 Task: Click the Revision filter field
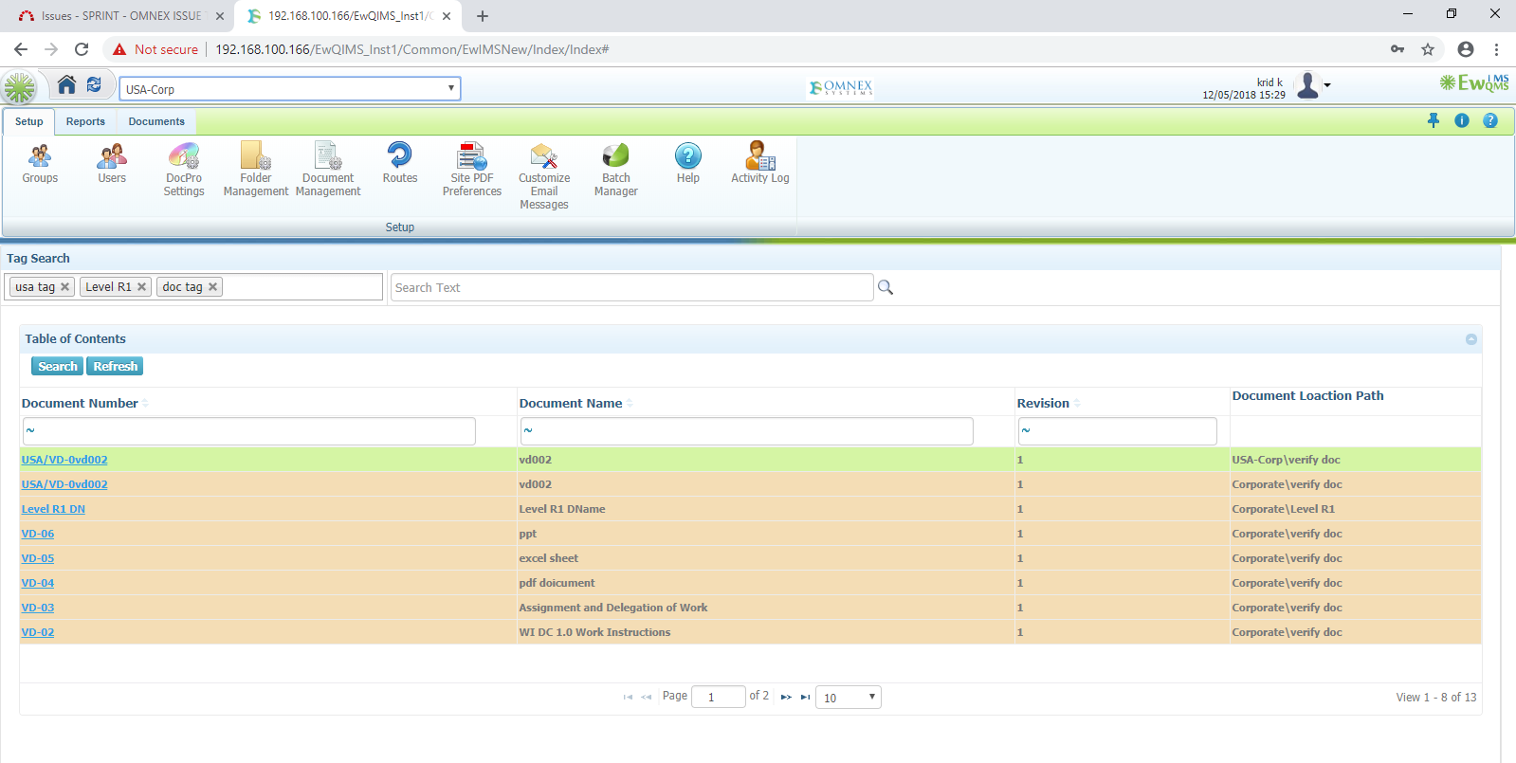(1118, 431)
